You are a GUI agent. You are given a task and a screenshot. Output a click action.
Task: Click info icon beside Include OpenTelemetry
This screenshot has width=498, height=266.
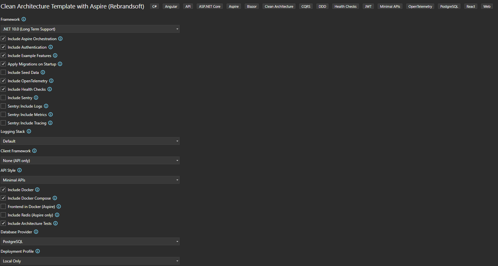click(x=51, y=81)
